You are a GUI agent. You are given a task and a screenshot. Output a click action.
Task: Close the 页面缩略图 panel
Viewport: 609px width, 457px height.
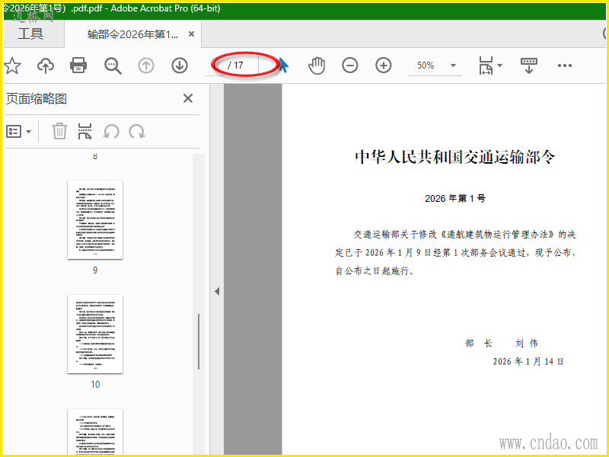(x=188, y=98)
